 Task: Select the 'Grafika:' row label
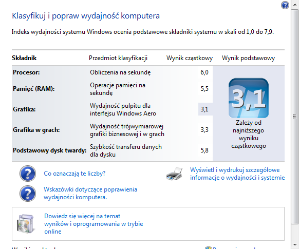coord(24,109)
